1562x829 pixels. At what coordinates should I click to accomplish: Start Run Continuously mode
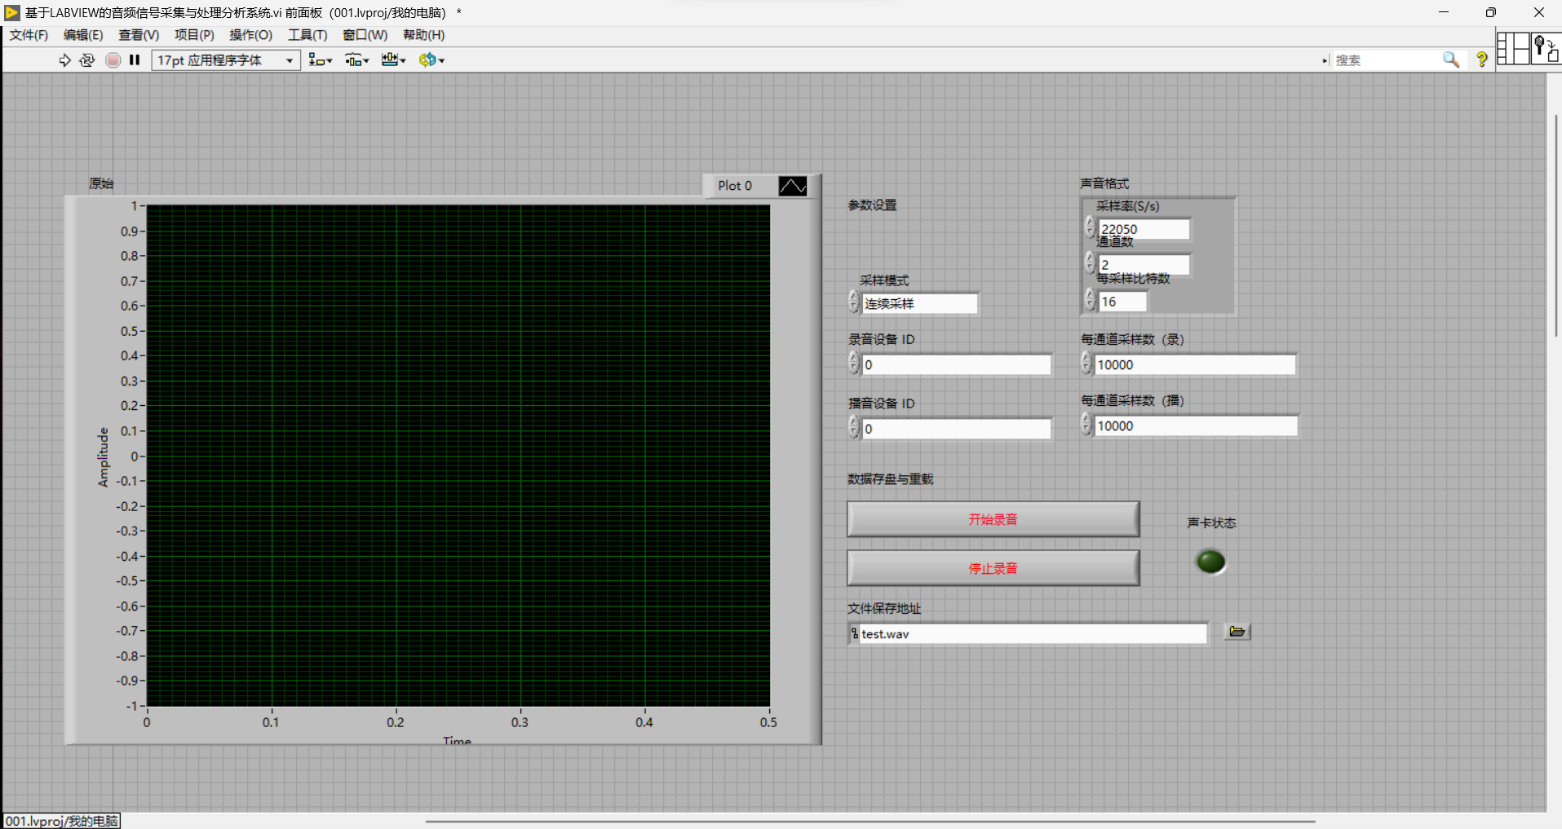point(87,60)
